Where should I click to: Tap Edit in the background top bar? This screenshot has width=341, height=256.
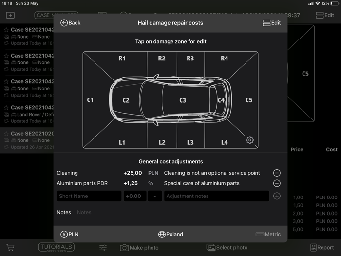[325, 15]
